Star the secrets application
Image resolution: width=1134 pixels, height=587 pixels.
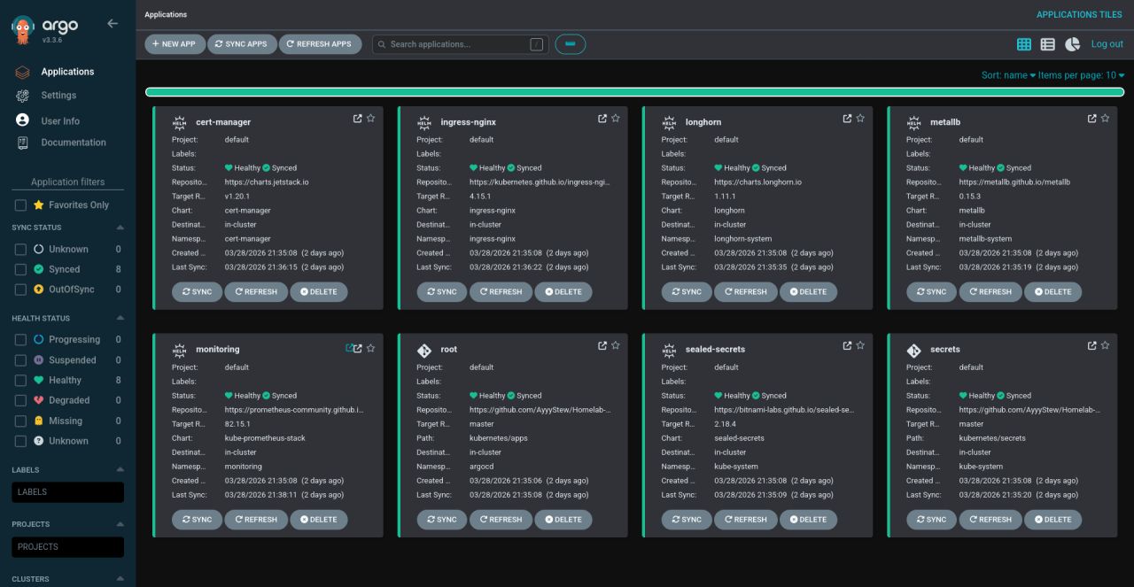tap(1105, 345)
